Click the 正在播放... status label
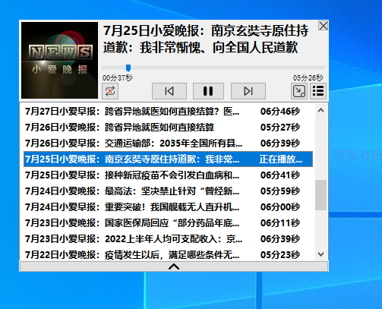 (x=281, y=159)
